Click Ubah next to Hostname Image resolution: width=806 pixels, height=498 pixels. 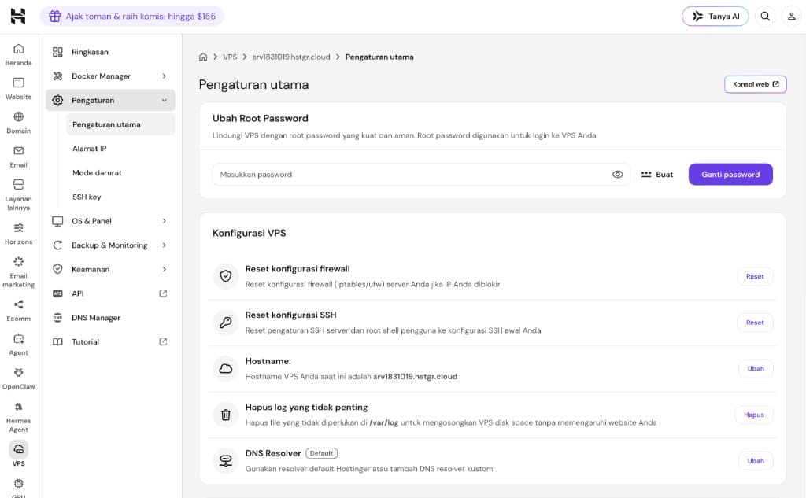[x=756, y=369]
